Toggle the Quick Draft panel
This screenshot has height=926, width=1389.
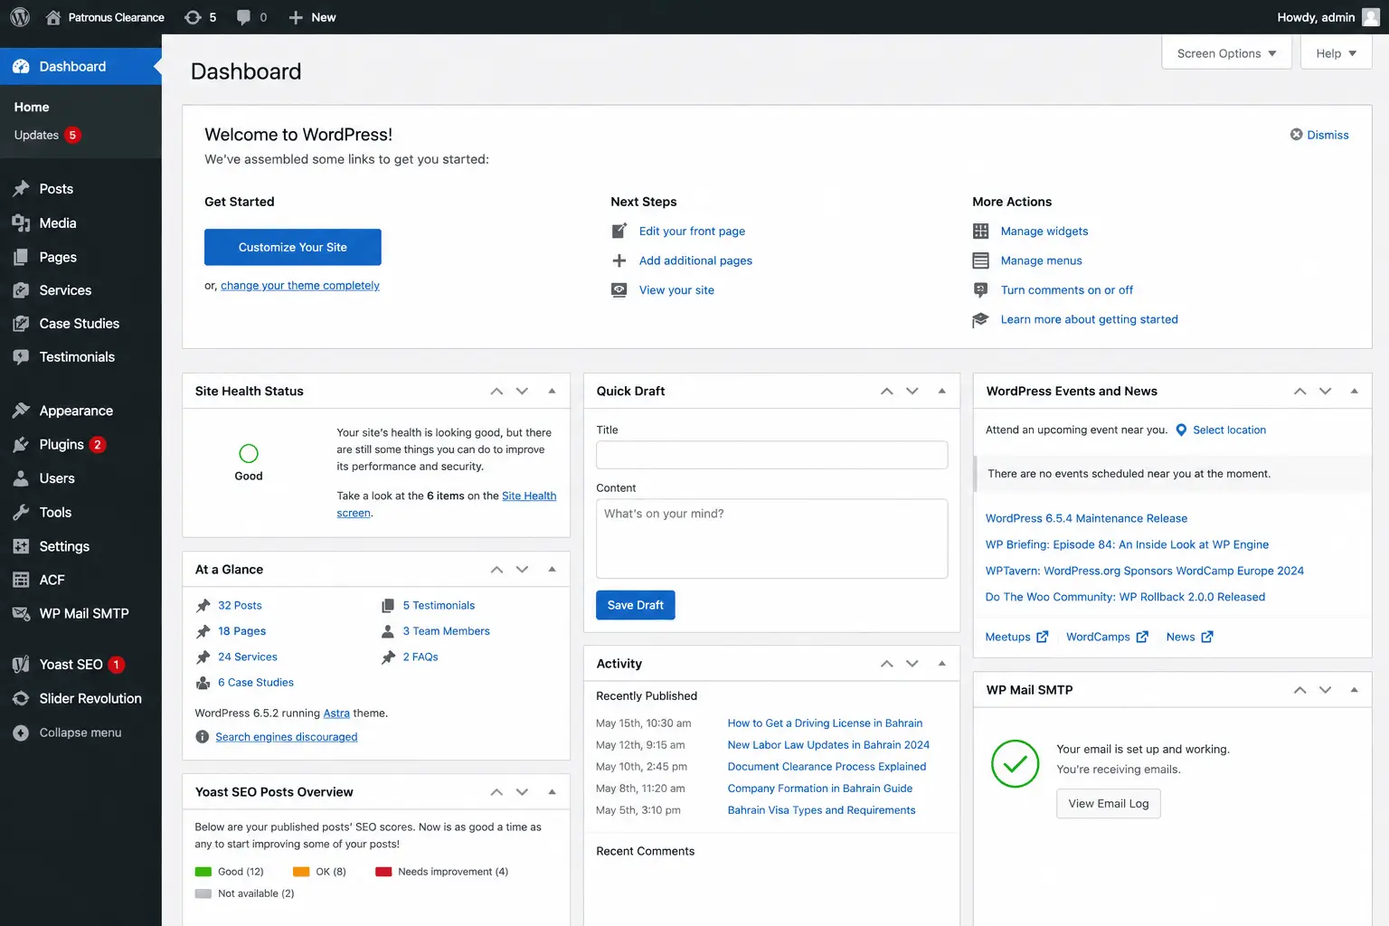941,391
